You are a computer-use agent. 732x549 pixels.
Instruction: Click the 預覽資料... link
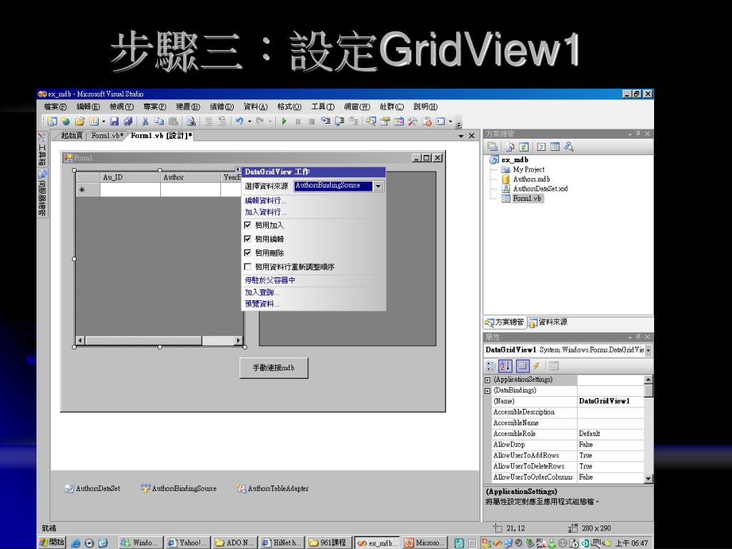pyautogui.click(x=262, y=304)
